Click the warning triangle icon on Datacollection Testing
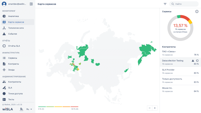201x113 pixels. (193, 61)
